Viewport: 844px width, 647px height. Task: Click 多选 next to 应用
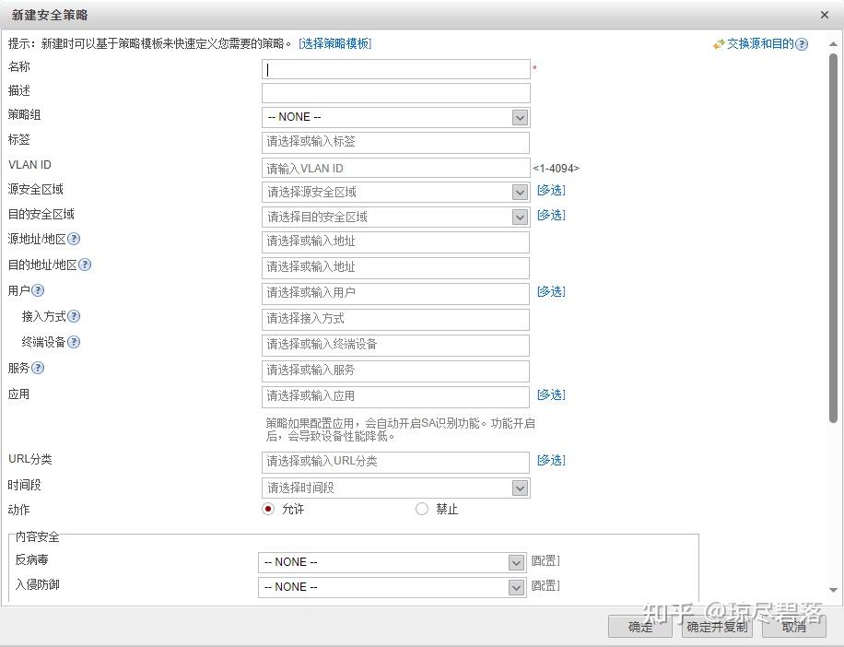pos(550,394)
